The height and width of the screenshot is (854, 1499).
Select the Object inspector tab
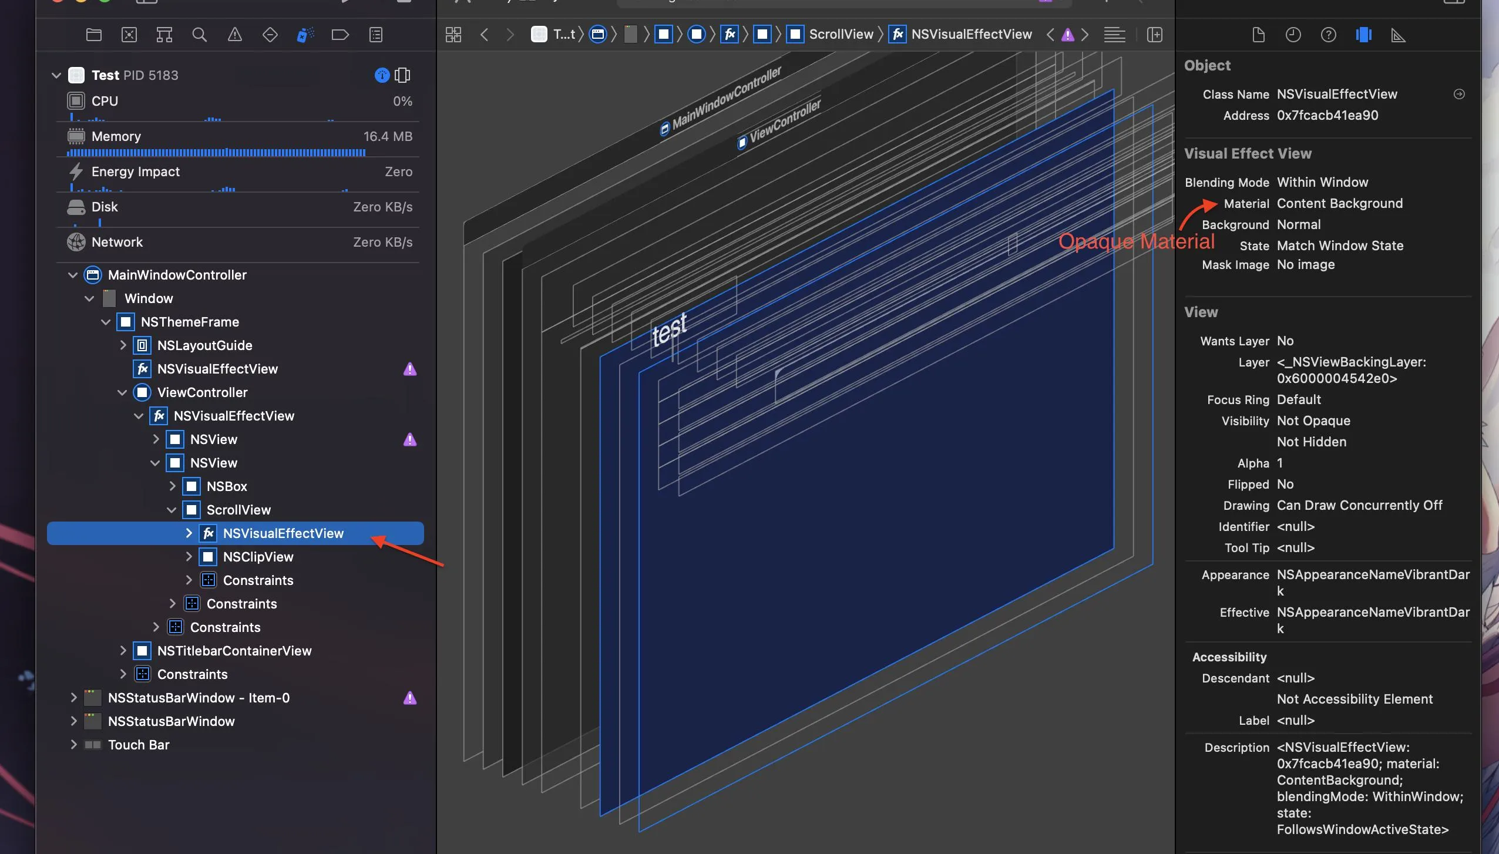pyautogui.click(x=1363, y=35)
